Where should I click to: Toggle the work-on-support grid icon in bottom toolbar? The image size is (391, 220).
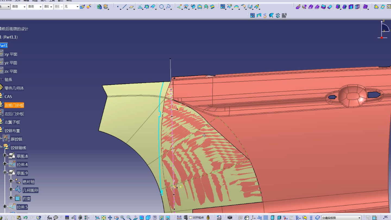coord(266,217)
